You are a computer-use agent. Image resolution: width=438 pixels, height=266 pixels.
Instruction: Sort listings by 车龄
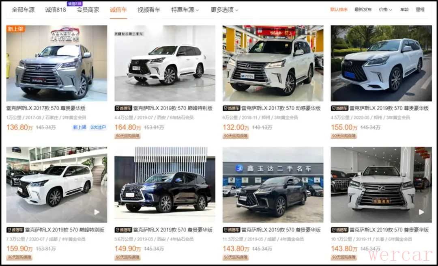point(404,9)
